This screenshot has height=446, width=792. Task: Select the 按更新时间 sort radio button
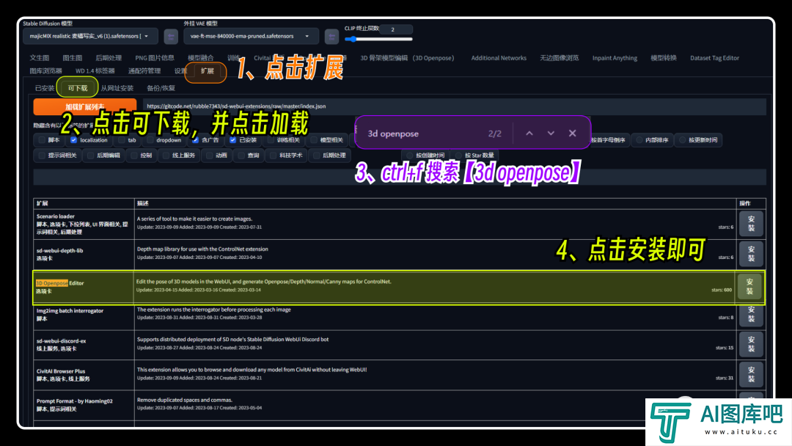point(683,140)
